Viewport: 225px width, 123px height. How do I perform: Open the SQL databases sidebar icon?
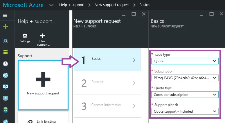click(5, 110)
